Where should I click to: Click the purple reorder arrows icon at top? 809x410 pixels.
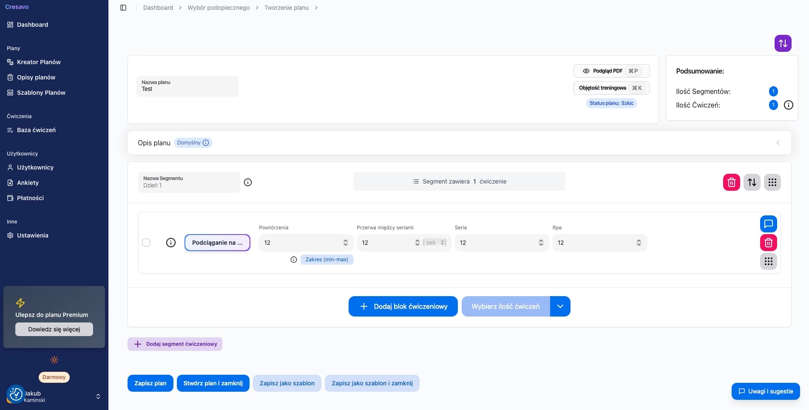tap(783, 43)
